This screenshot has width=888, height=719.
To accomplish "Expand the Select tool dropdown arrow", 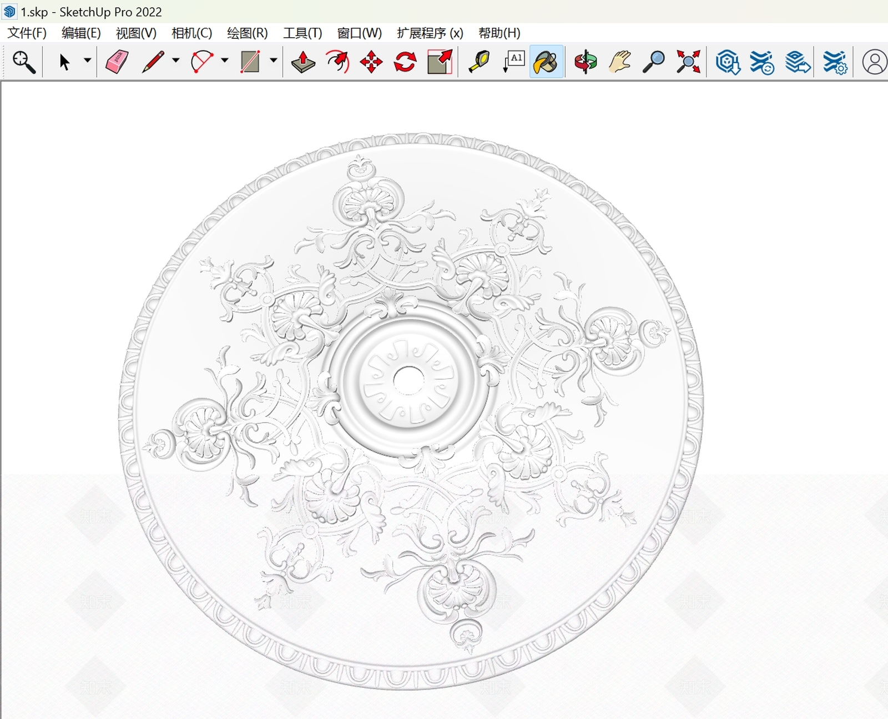I will coord(87,61).
